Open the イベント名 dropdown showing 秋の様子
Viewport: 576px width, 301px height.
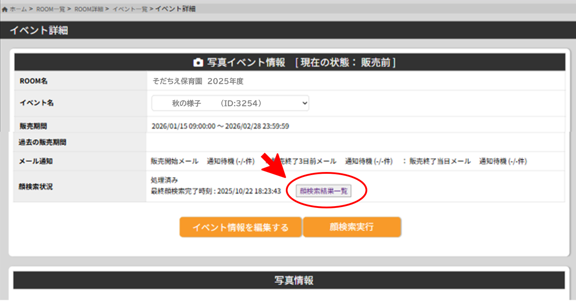point(230,103)
